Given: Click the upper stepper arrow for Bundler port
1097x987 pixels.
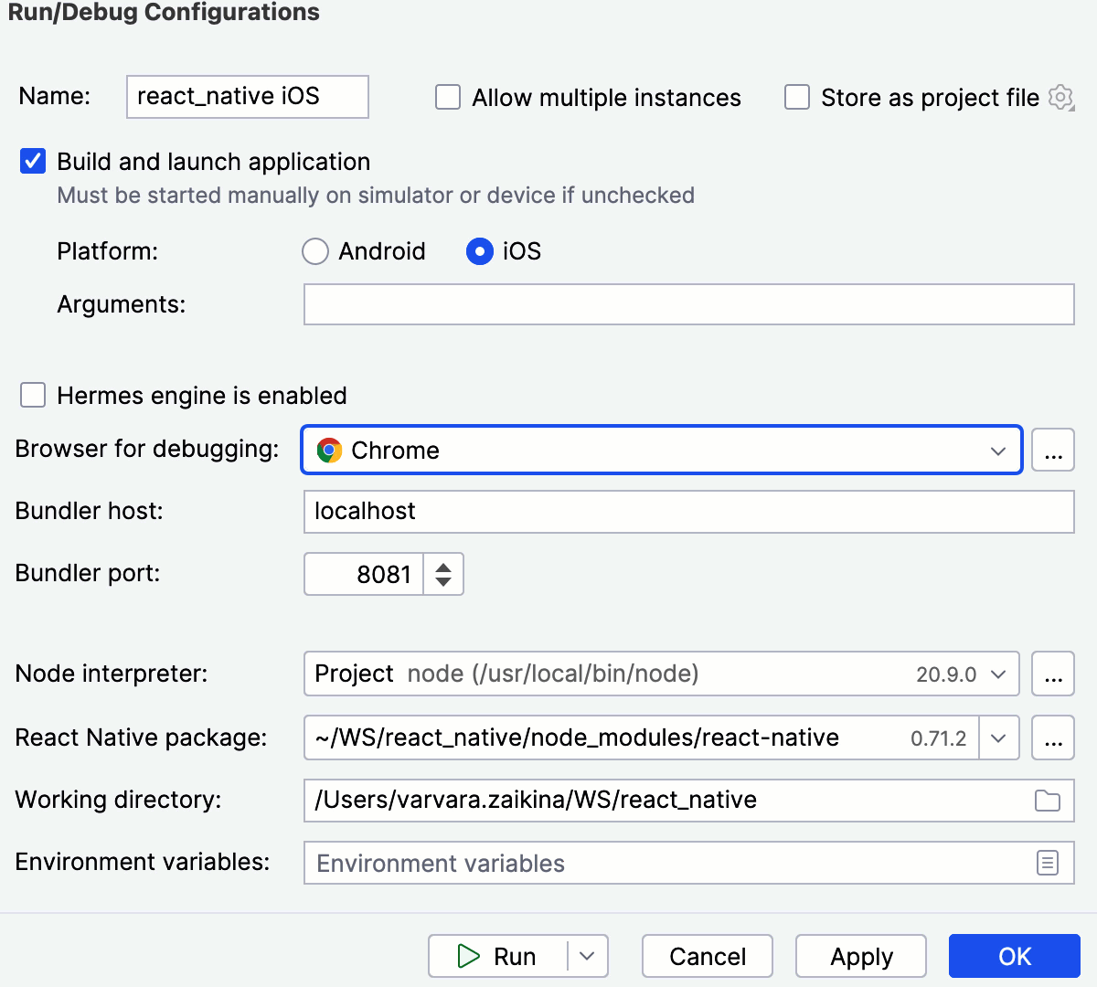Looking at the screenshot, I should (444, 567).
